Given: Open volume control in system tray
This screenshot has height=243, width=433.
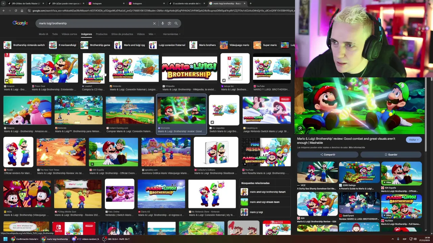Looking at the screenshot, I should click(x=415, y=239).
